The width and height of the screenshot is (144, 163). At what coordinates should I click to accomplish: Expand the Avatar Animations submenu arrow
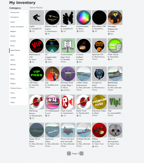pyautogui.click(x=26, y=27)
